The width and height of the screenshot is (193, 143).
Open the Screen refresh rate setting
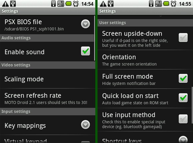48,98
